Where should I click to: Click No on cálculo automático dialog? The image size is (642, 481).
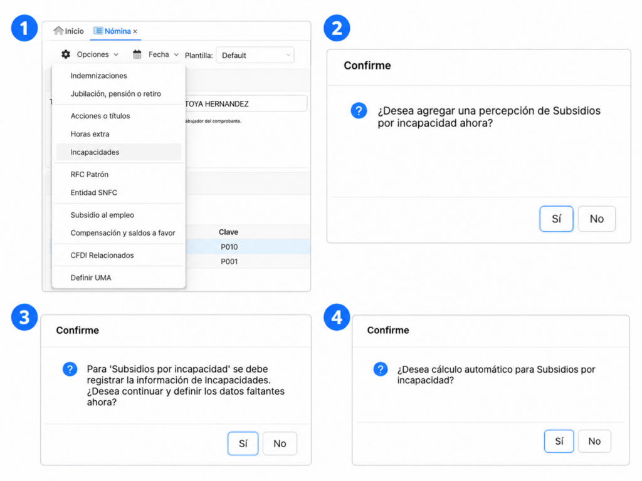[594, 441]
